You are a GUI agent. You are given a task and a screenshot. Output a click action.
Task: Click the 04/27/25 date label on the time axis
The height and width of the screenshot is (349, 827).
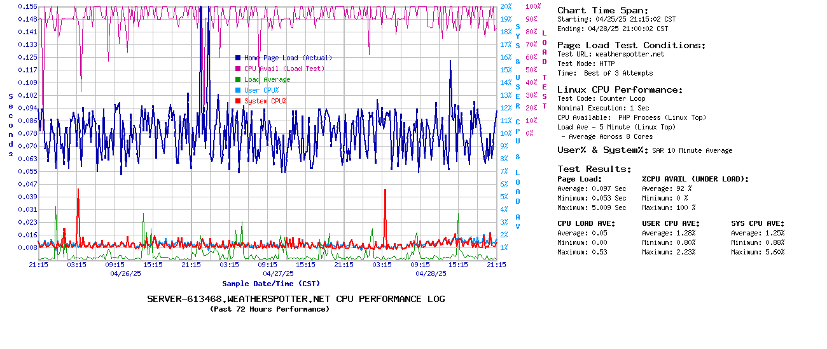tap(278, 273)
